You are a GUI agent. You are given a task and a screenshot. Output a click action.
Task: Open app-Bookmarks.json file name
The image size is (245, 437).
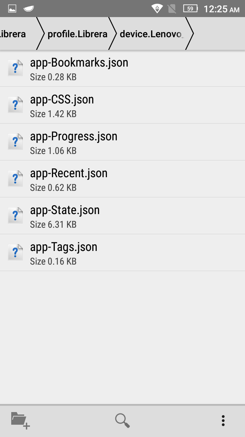[x=79, y=63]
